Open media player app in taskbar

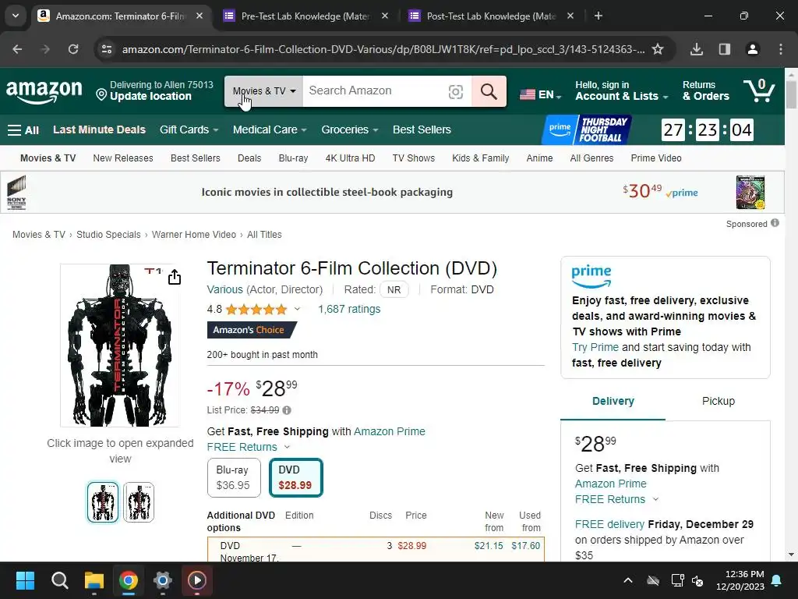pos(197,580)
